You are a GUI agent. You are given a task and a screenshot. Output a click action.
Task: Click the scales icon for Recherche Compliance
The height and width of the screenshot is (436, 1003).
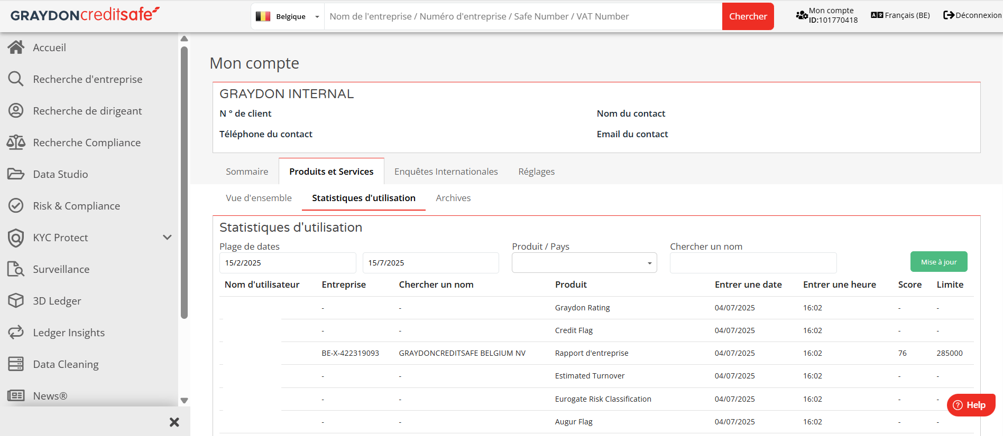(x=16, y=143)
